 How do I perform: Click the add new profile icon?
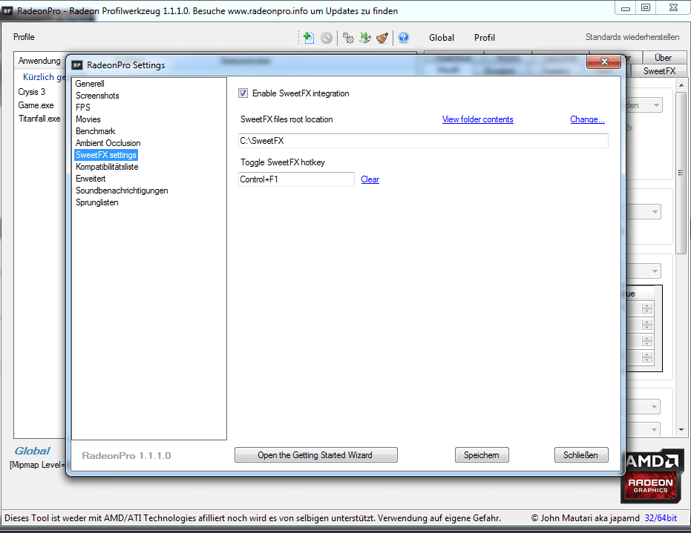(x=309, y=38)
